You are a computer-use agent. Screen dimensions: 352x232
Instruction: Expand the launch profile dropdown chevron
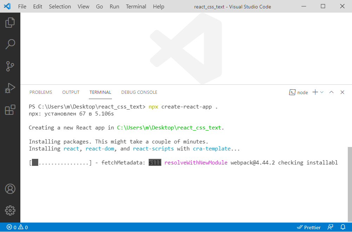322,92
